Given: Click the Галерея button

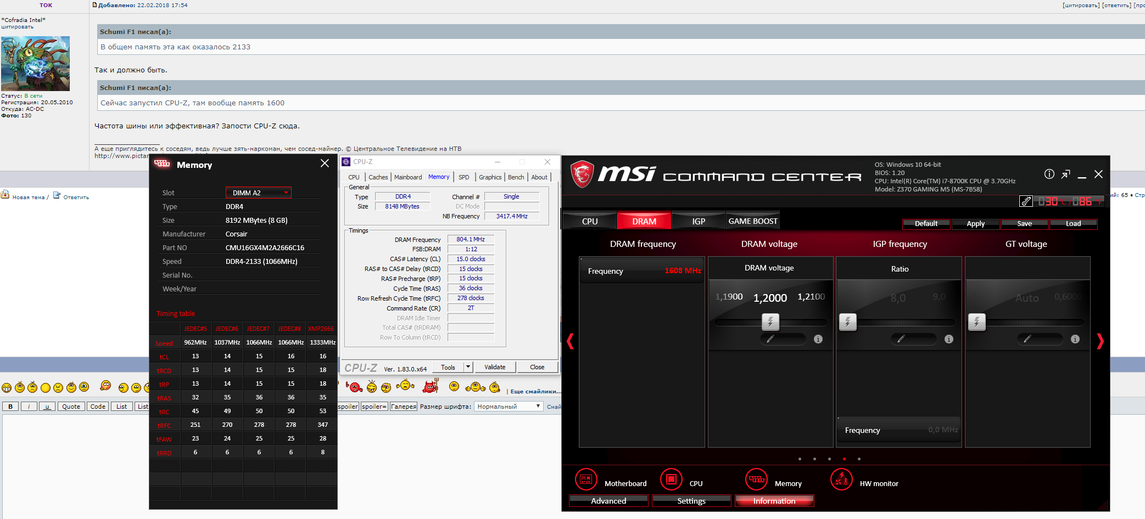Looking at the screenshot, I should click(404, 407).
